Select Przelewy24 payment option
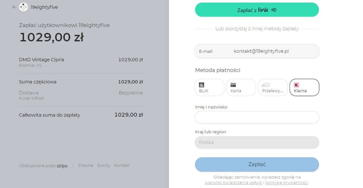 tap(273, 87)
